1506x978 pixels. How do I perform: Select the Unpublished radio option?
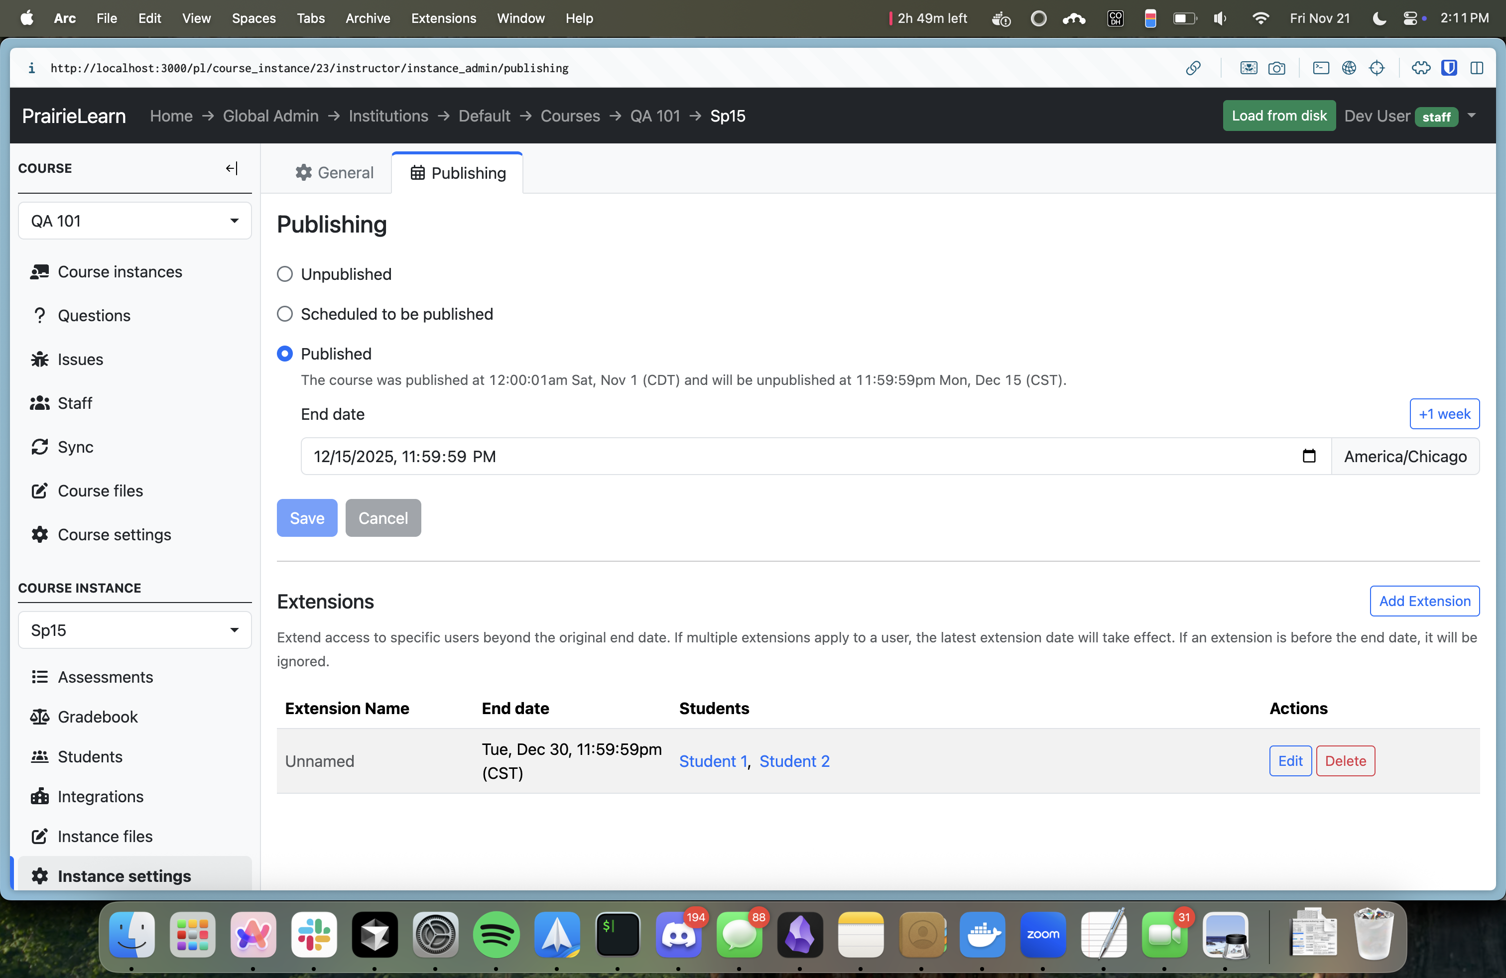(285, 274)
